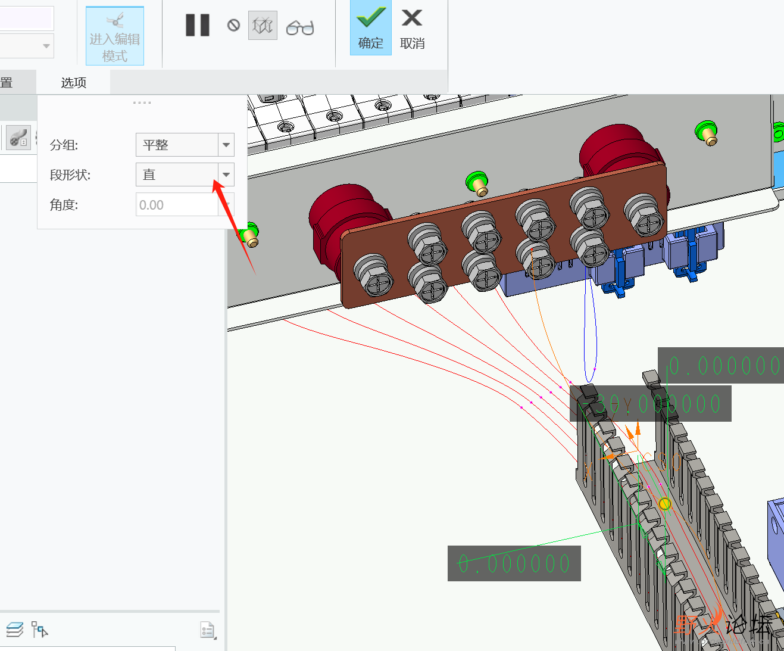Open the top-left dropdown arrow in the dashboard
Image resolution: width=784 pixels, height=651 pixels.
[x=46, y=46]
